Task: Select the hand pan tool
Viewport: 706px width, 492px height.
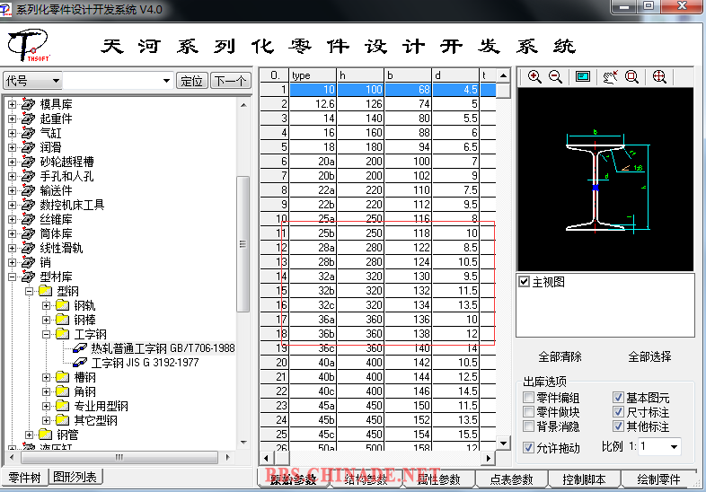Action: point(610,77)
